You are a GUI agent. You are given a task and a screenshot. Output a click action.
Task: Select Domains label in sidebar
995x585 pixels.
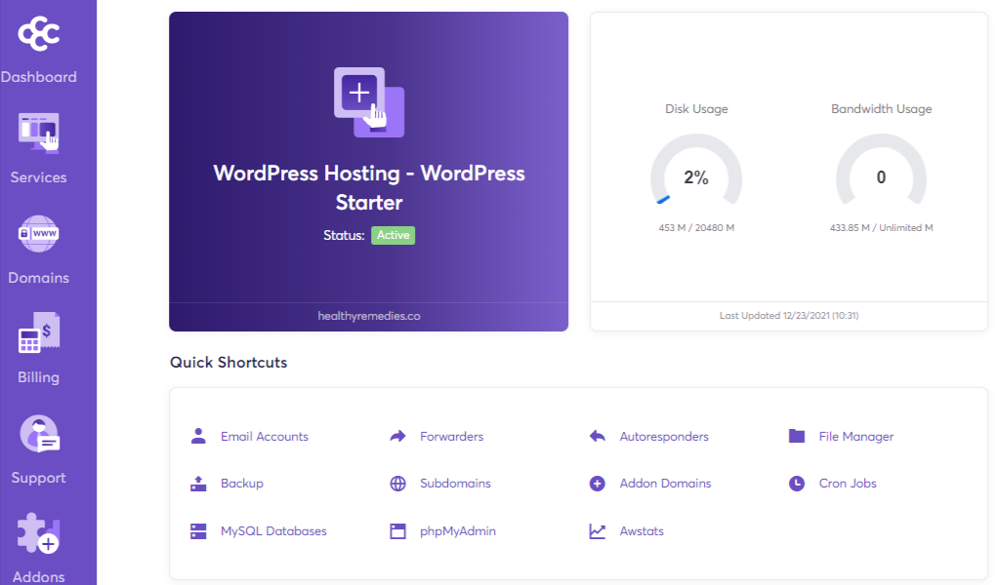tap(39, 278)
